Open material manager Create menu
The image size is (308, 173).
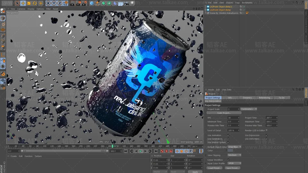coord(13,156)
